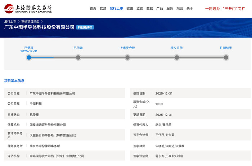
Task: Open the 规则 menu
Action: [x=180, y=8]
